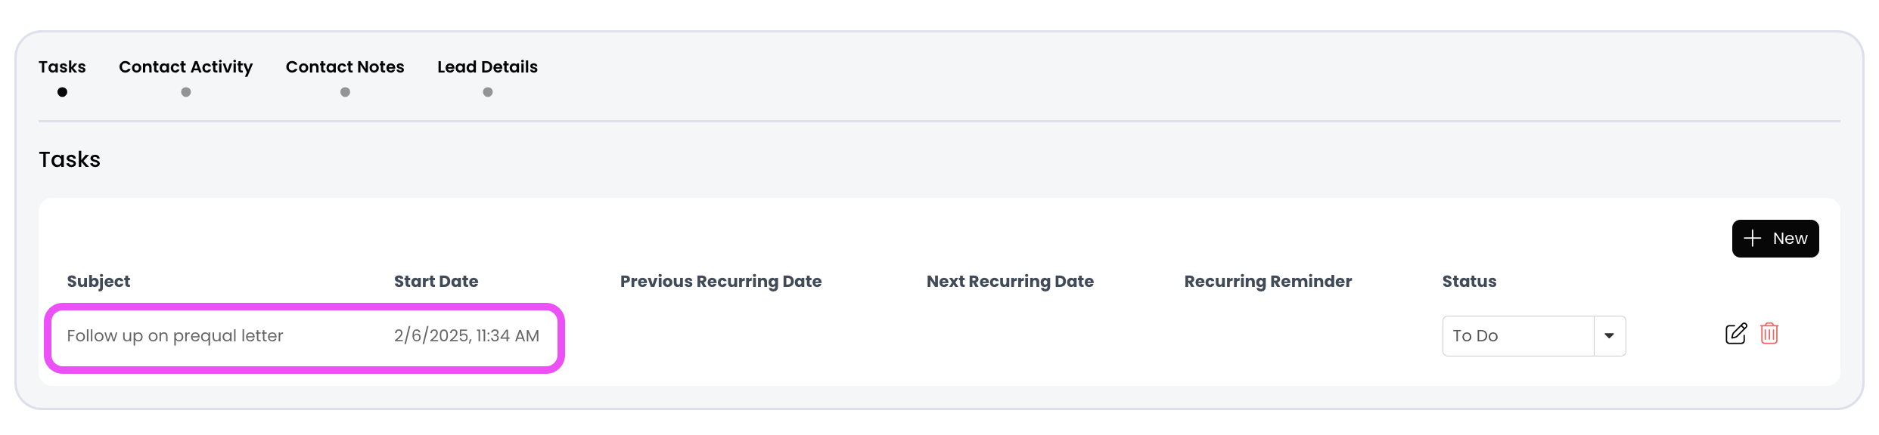The height and width of the screenshot is (435, 1879).
Task: Click the red trash delete icon
Action: click(x=1769, y=334)
